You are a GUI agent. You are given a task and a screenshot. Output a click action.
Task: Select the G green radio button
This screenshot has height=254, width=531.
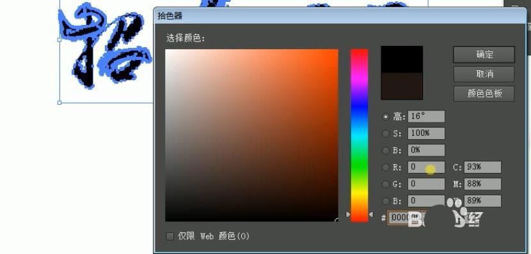pos(385,184)
